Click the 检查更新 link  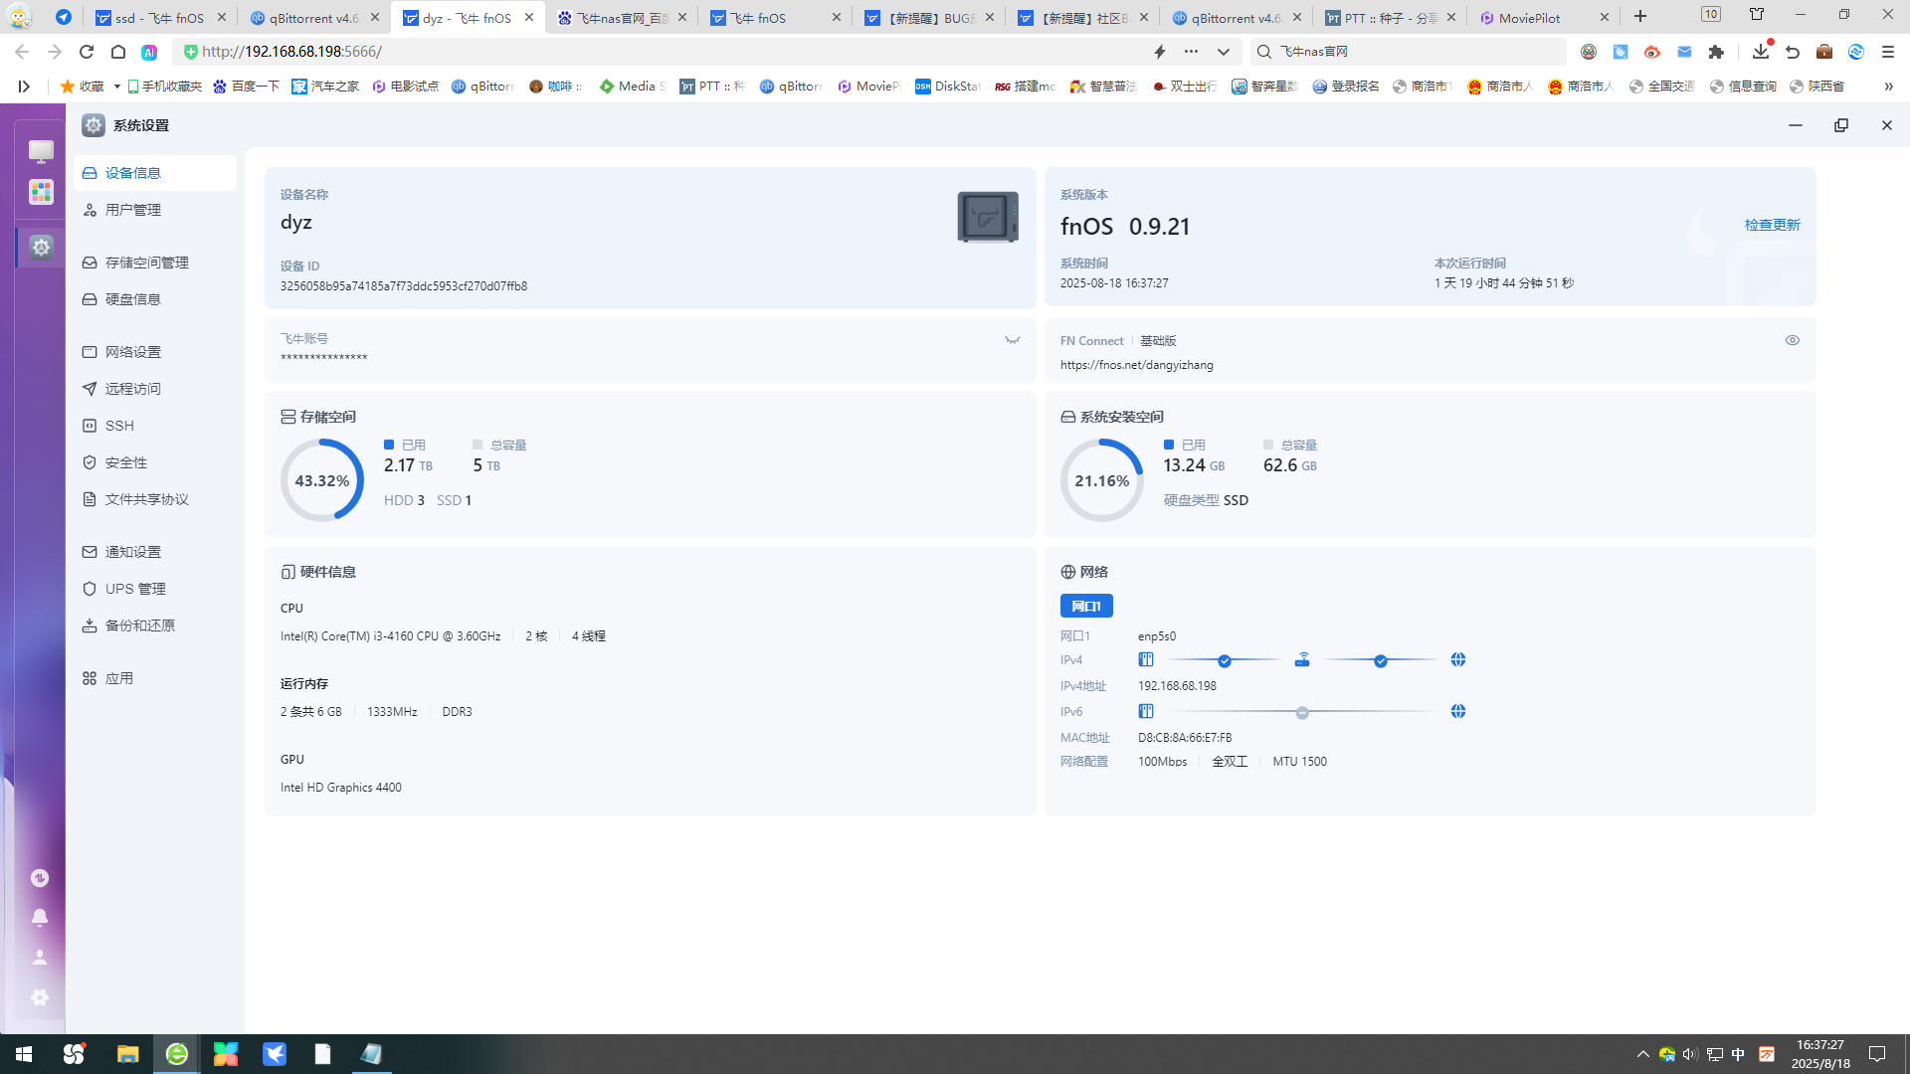pyautogui.click(x=1771, y=225)
